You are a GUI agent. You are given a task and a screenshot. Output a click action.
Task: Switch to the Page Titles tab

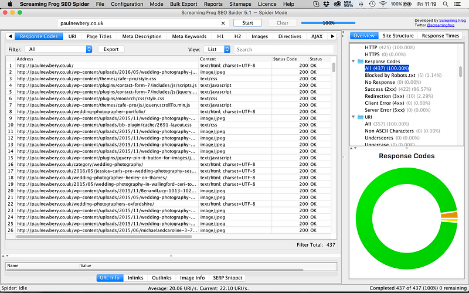click(x=99, y=36)
